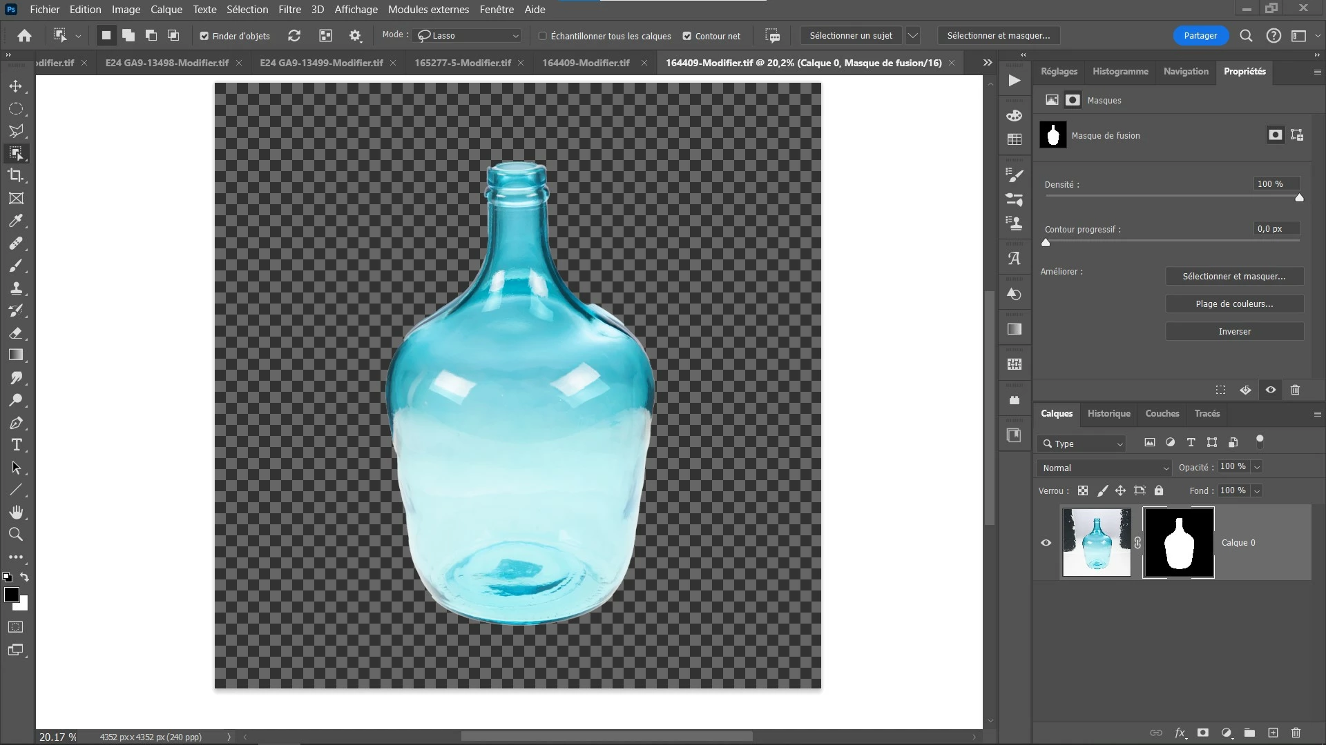Select the Horizontal Type tool
Image resolution: width=1326 pixels, height=745 pixels.
click(17, 445)
